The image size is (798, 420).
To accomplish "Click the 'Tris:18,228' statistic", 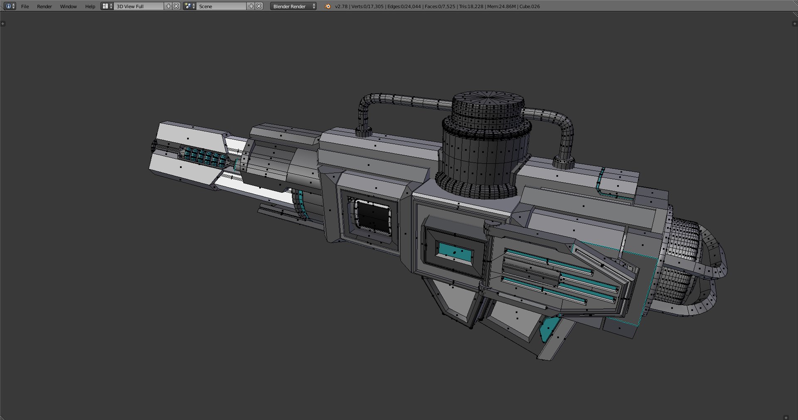I will coord(471,6).
